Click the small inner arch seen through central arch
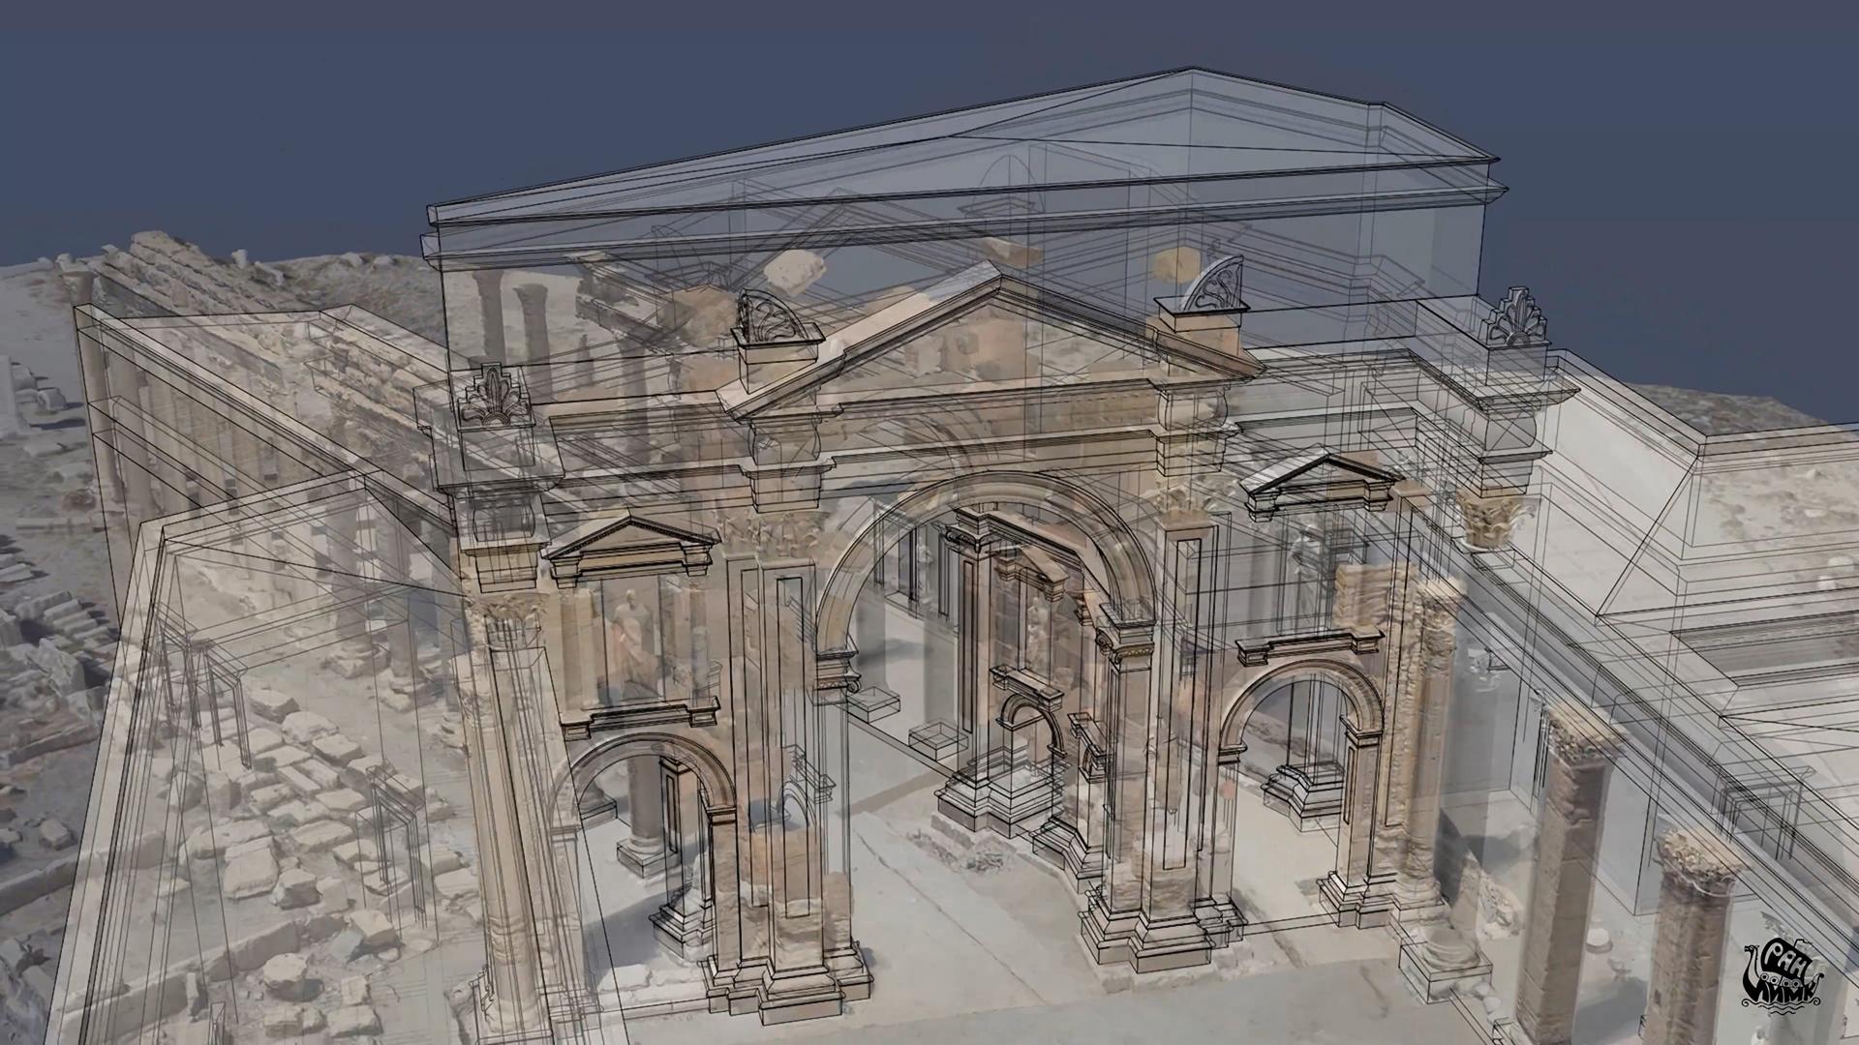Screen dimensions: 1859x1045 click(x=1031, y=721)
